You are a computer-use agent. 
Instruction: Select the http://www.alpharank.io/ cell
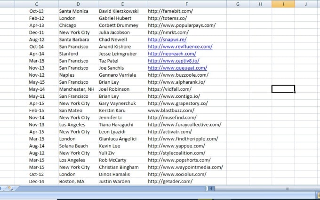187,82
